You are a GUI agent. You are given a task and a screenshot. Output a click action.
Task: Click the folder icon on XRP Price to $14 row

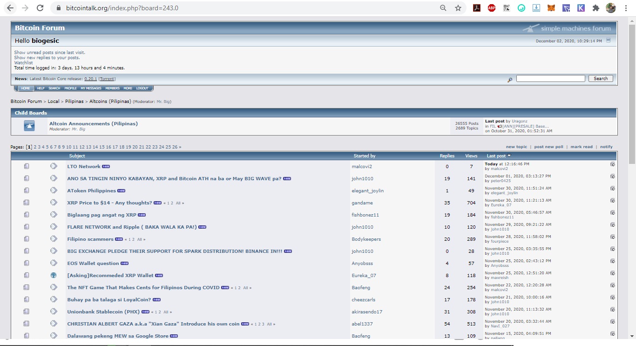pos(27,203)
